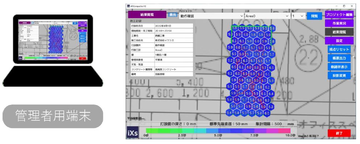Click the laptop terminal illustration

pos(53,51)
